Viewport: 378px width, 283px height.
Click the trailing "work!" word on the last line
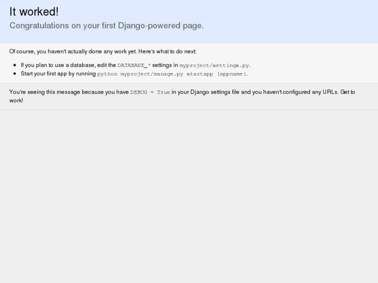[16, 100]
